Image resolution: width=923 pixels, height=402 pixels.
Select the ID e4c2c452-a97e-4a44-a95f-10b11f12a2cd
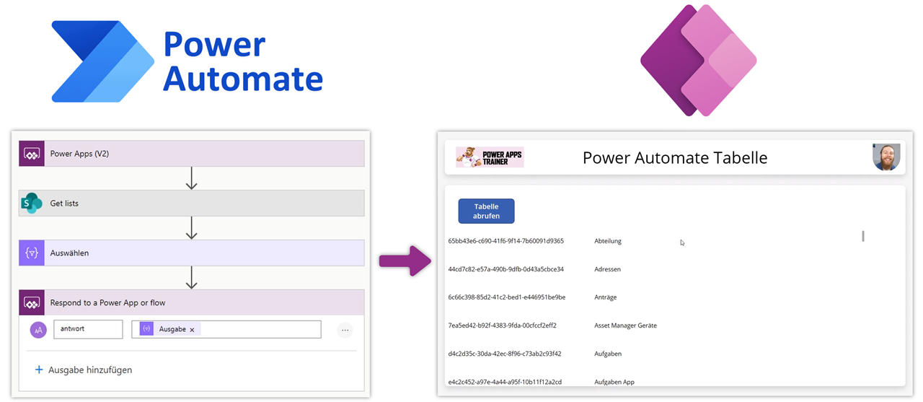(505, 382)
